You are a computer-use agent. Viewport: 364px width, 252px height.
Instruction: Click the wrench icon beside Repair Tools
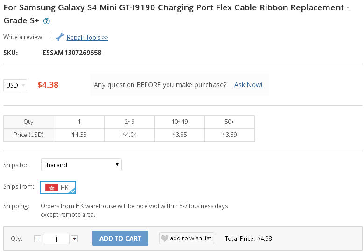[60, 37]
